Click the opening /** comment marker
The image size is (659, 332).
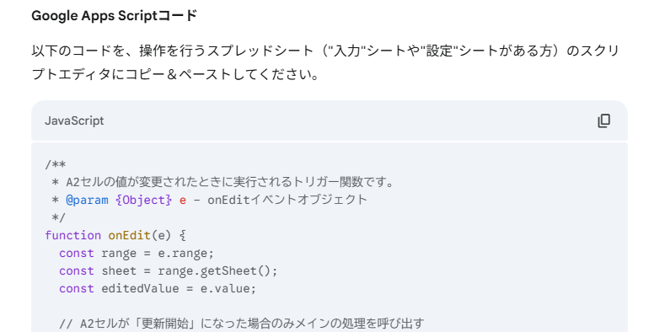[x=56, y=164]
